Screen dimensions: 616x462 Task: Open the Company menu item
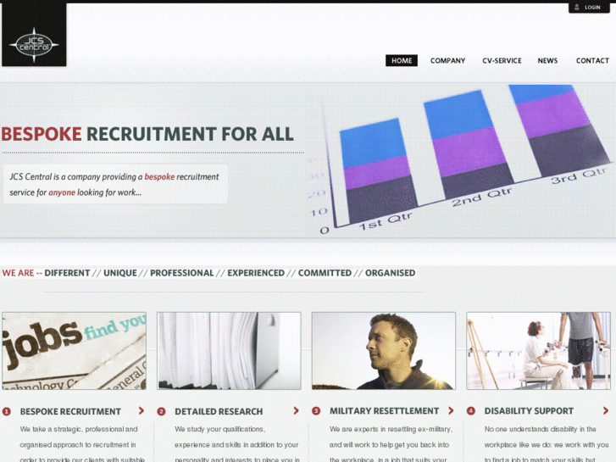point(447,60)
